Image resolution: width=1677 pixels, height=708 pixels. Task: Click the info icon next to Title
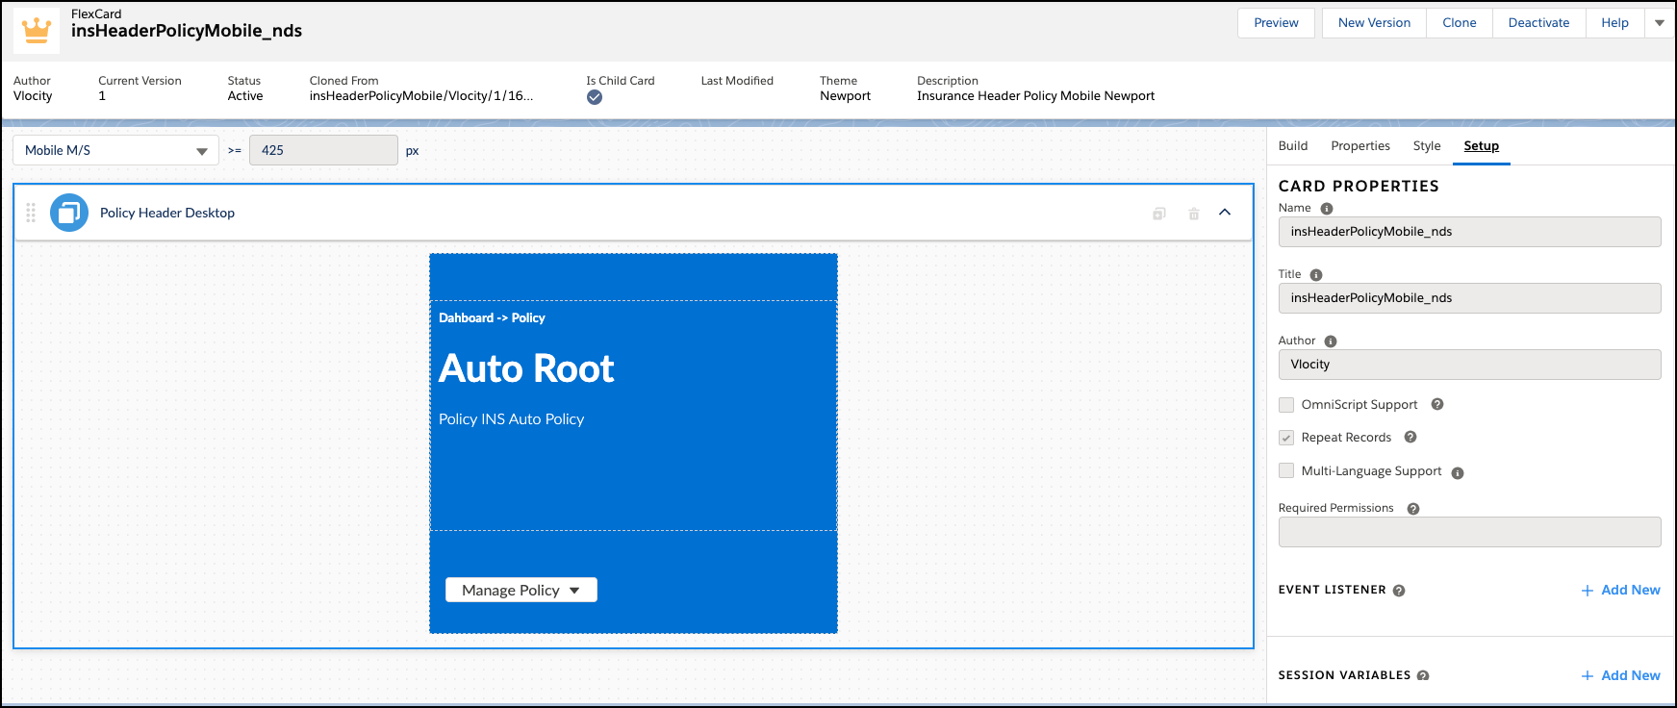pyautogui.click(x=1316, y=275)
